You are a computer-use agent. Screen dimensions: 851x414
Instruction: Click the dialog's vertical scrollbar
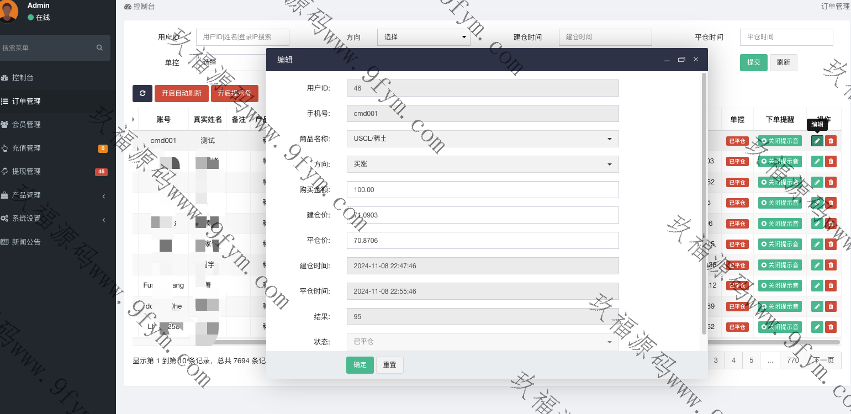[x=704, y=204]
